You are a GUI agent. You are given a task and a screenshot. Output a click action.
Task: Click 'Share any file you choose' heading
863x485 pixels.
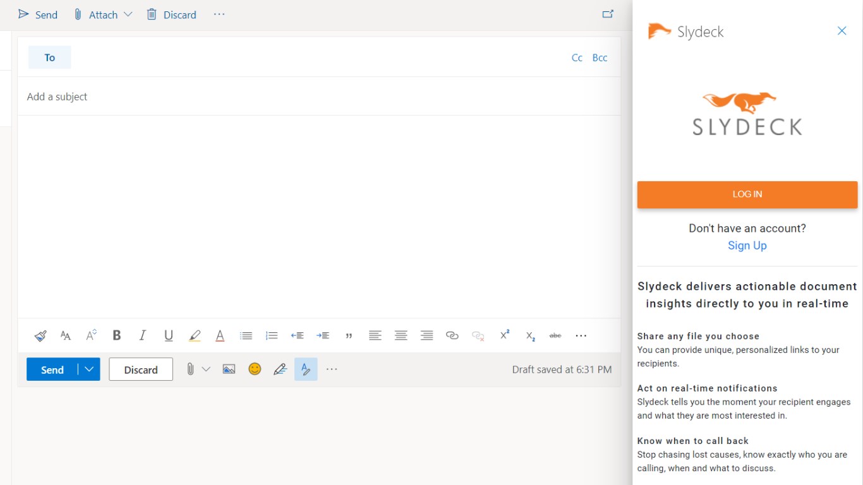pos(698,336)
